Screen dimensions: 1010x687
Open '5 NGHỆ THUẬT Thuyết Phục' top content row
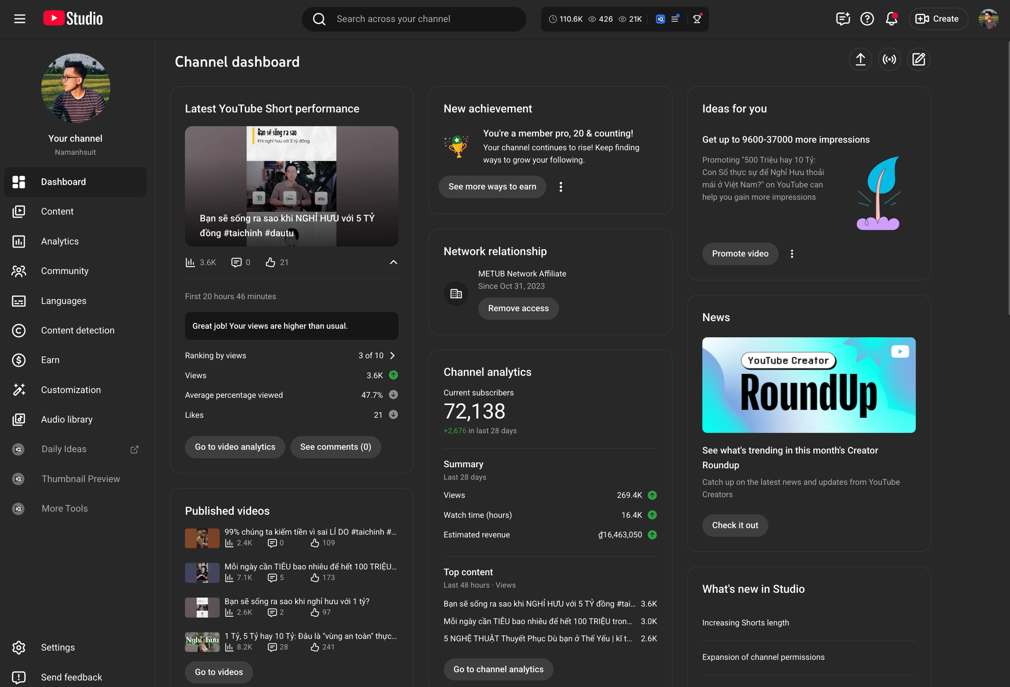pyautogui.click(x=550, y=638)
